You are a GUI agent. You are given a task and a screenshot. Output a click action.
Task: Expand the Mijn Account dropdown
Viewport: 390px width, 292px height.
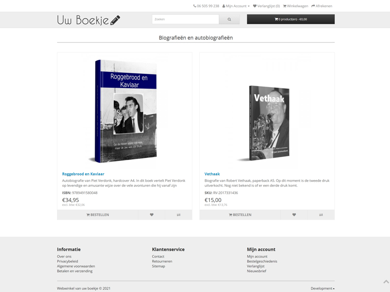click(x=236, y=6)
